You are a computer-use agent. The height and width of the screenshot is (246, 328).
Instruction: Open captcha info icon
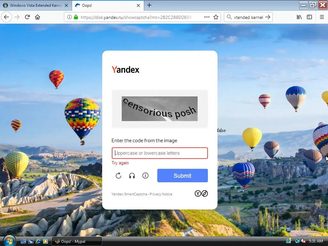[145, 176]
